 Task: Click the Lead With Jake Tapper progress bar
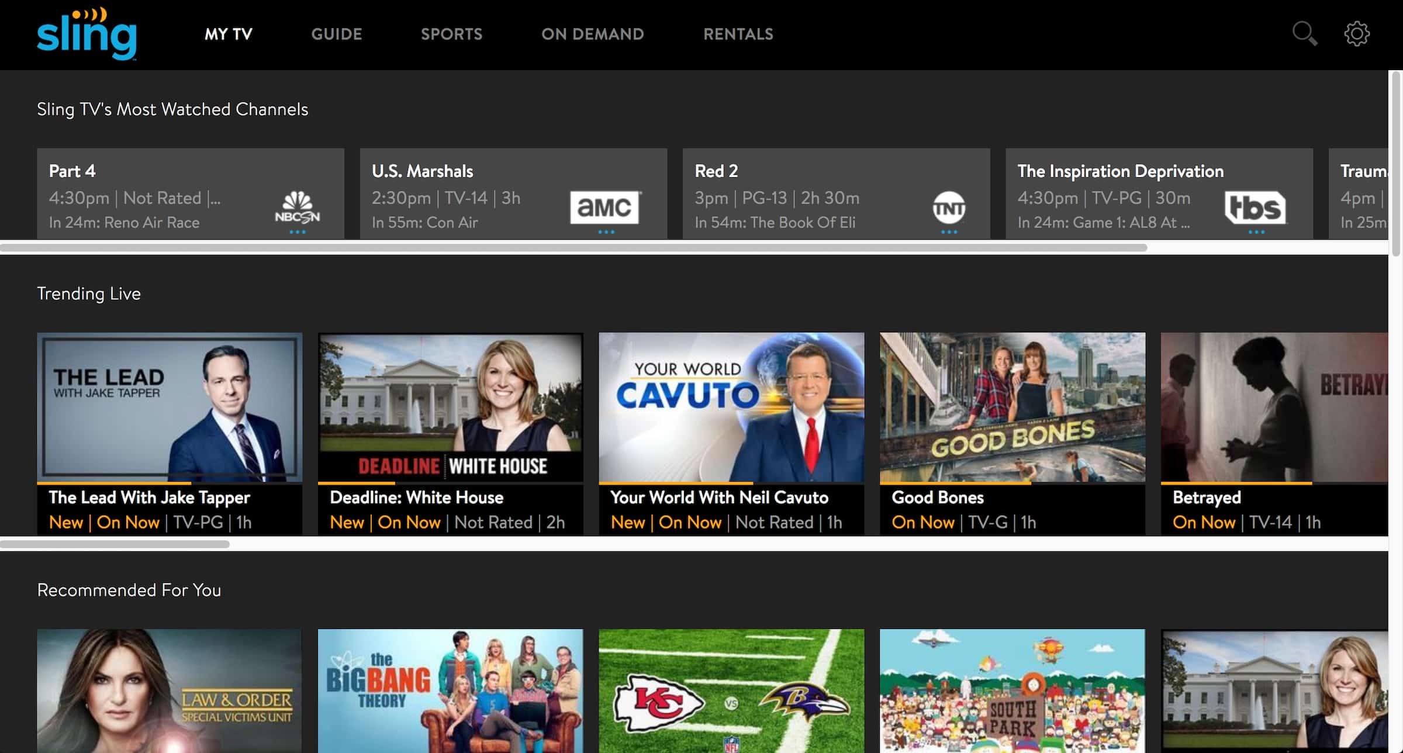[x=170, y=483]
